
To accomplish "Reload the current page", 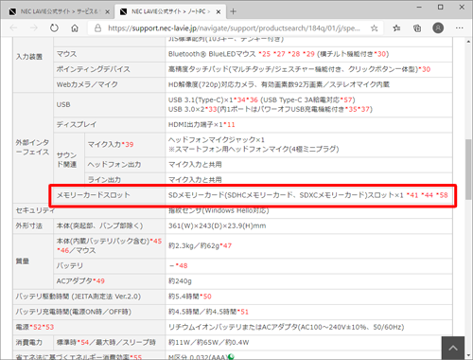I will (54, 28).
